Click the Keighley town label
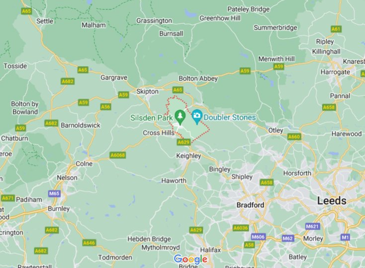This screenshot has height=268, width=365. 188,155
